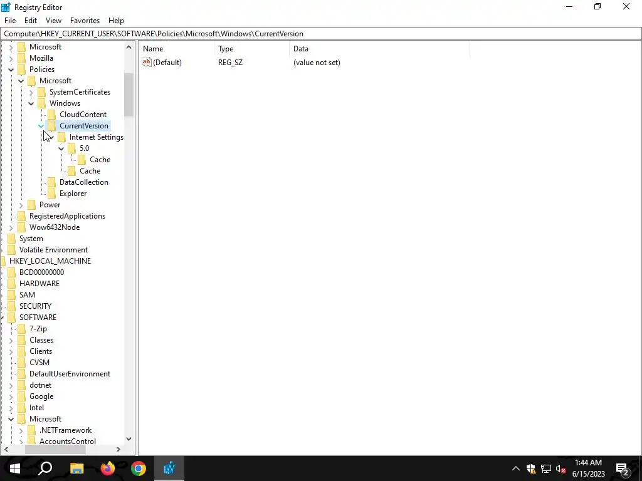Sort values by Data column header
The height and width of the screenshot is (481, 642).
pyautogui.click(x=379, y=49)
